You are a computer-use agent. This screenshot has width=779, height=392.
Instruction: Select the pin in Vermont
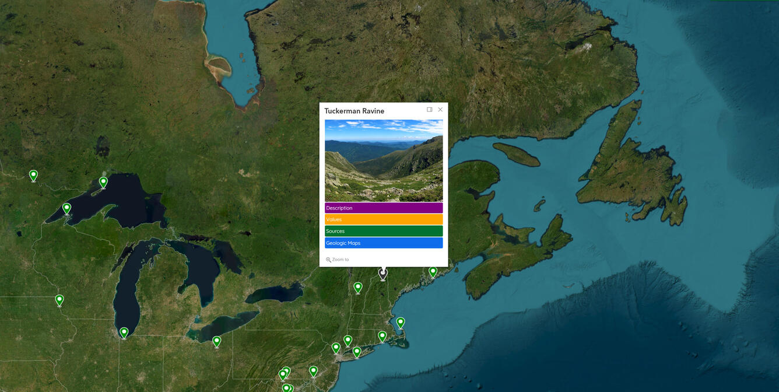357,286
